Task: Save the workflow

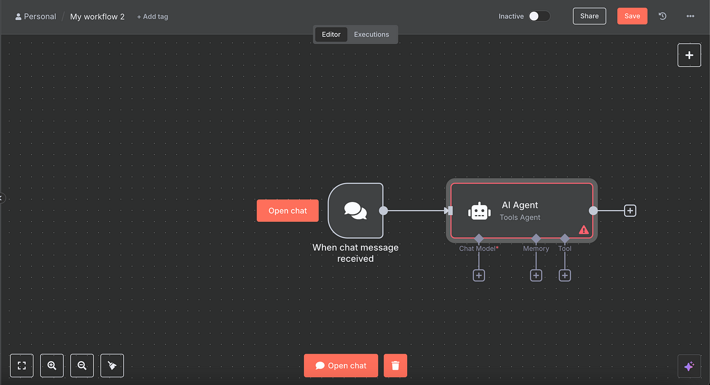Action: point(632,16)
